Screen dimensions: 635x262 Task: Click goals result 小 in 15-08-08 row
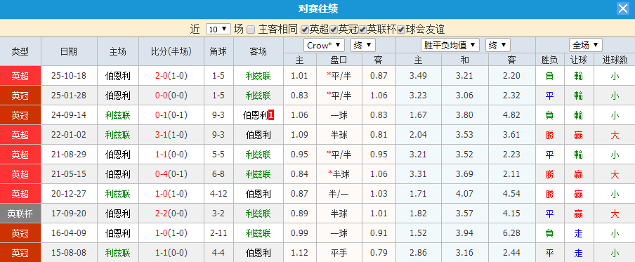click(615, 253)
